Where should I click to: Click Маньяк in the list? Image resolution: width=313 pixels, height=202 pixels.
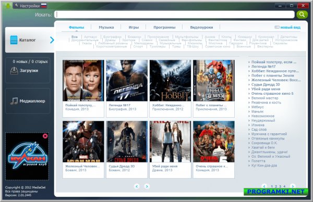(257, 111)
